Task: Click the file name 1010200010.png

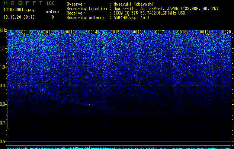Action: tap(19, 10)
